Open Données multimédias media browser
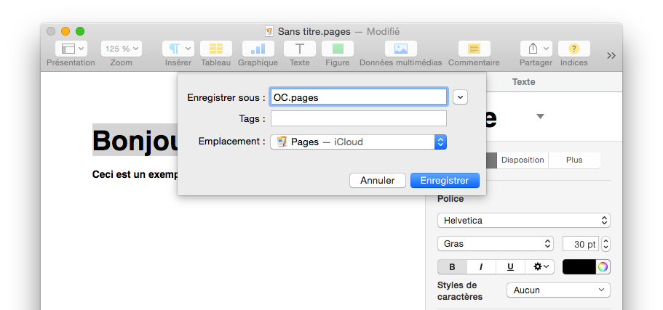 pyautogui.click(x=401, y=49)
